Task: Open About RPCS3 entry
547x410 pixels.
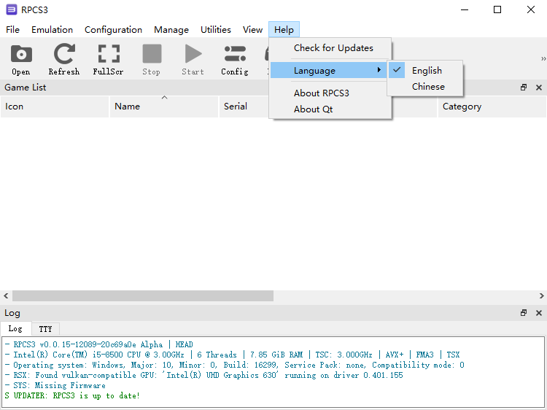Action: [x=321, y=93]
